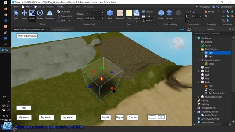Viewport: 235px width, 132px height.
Task: Anchor the selected part
Action: coord(148,21)
